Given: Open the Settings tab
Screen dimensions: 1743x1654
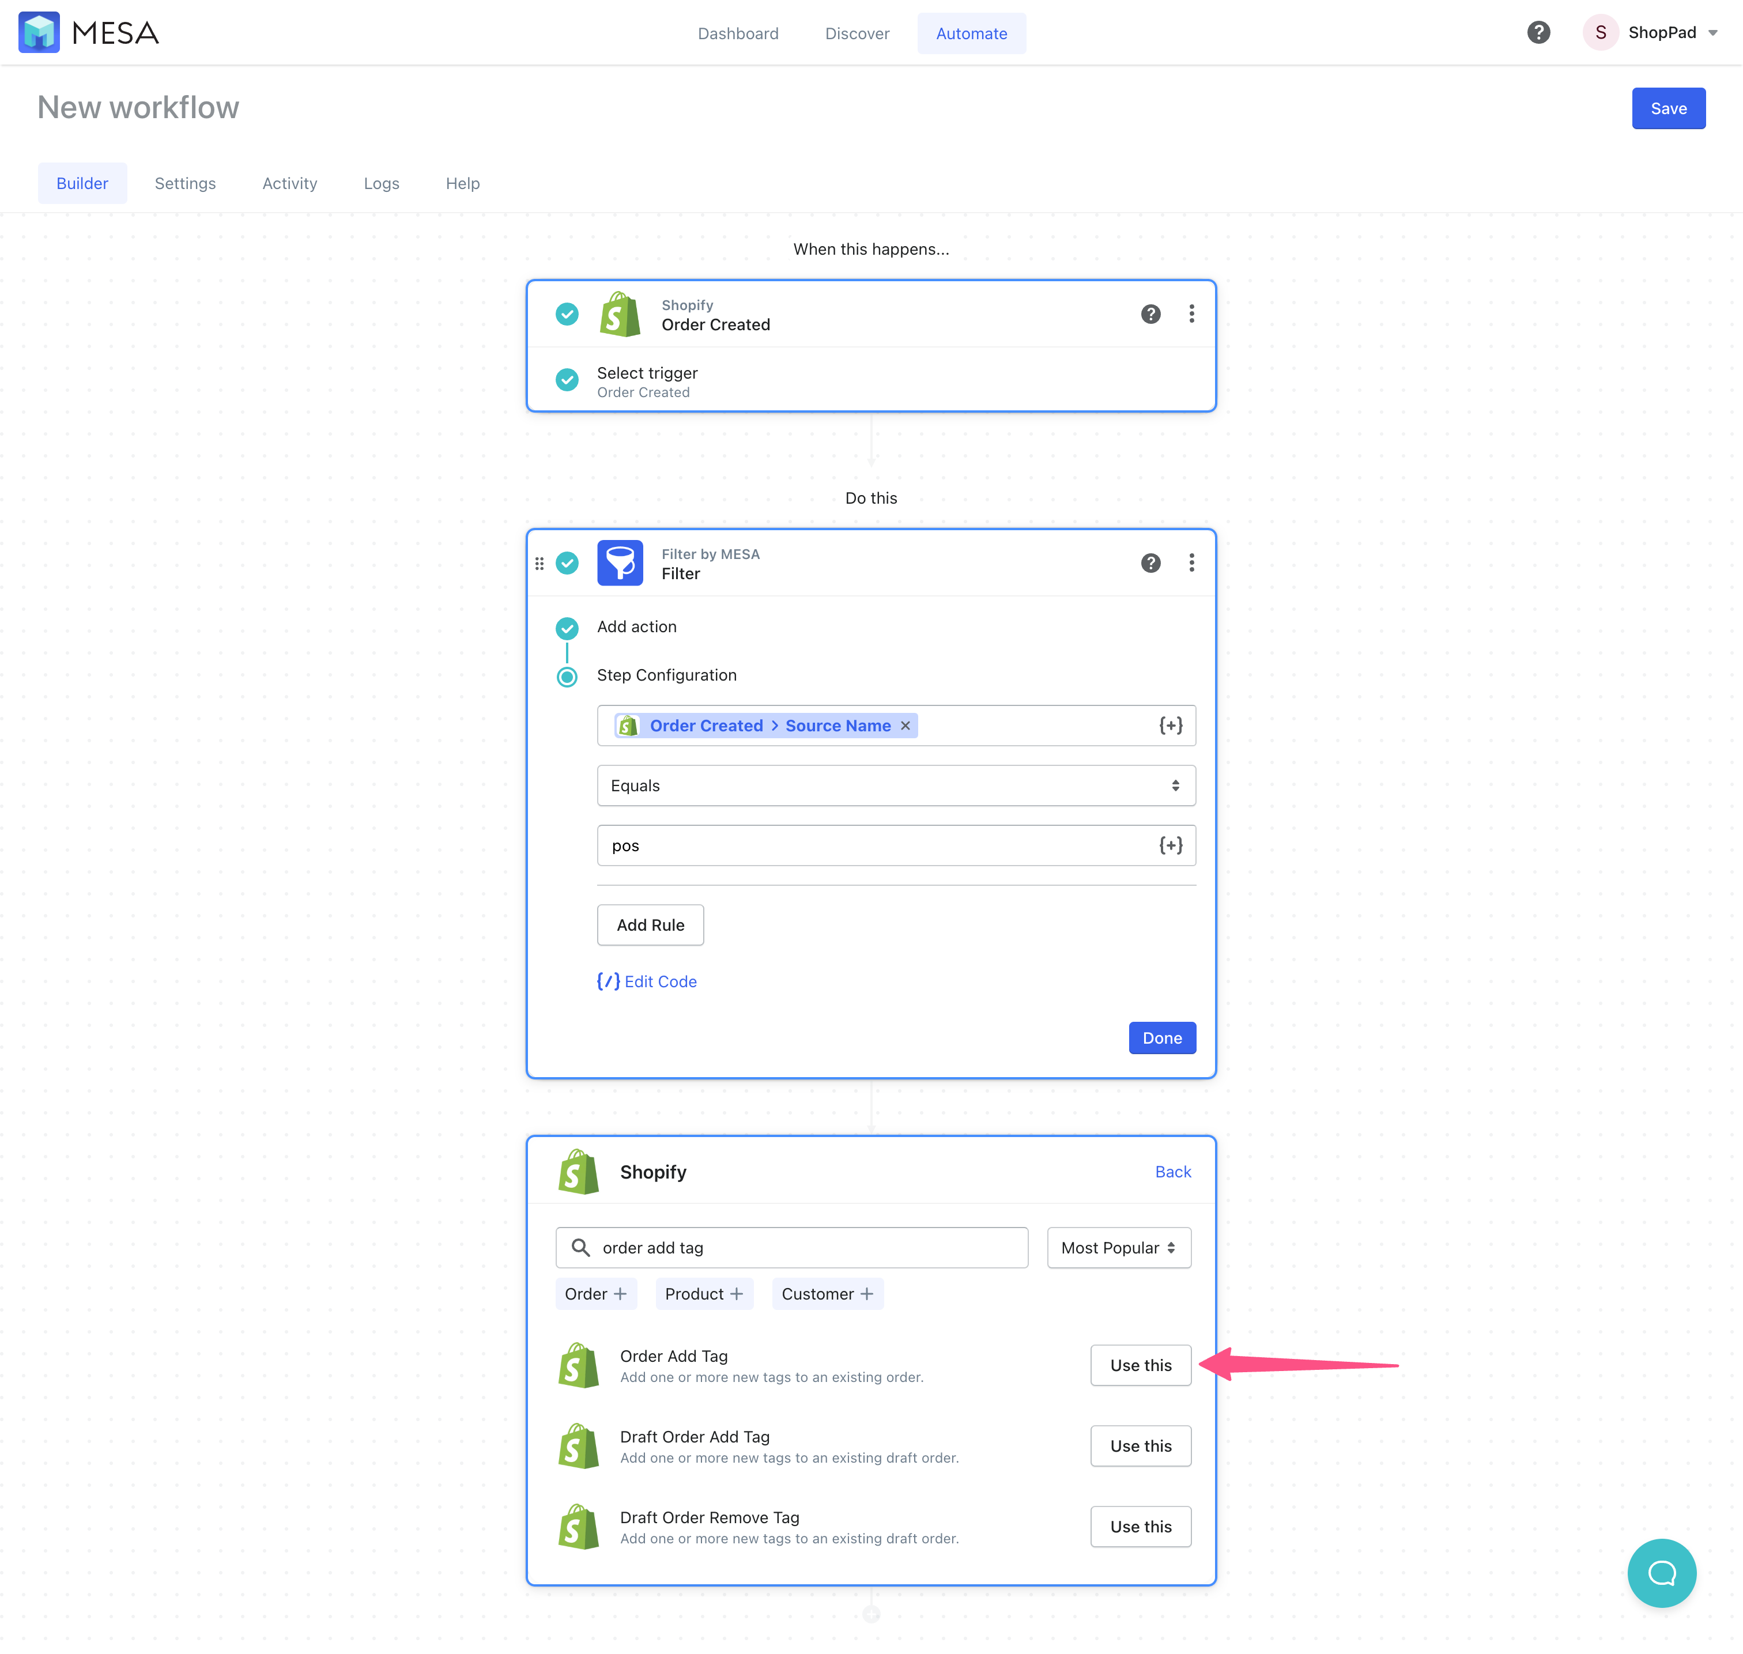Looking at the screenshot, I should tap(185, 183).
